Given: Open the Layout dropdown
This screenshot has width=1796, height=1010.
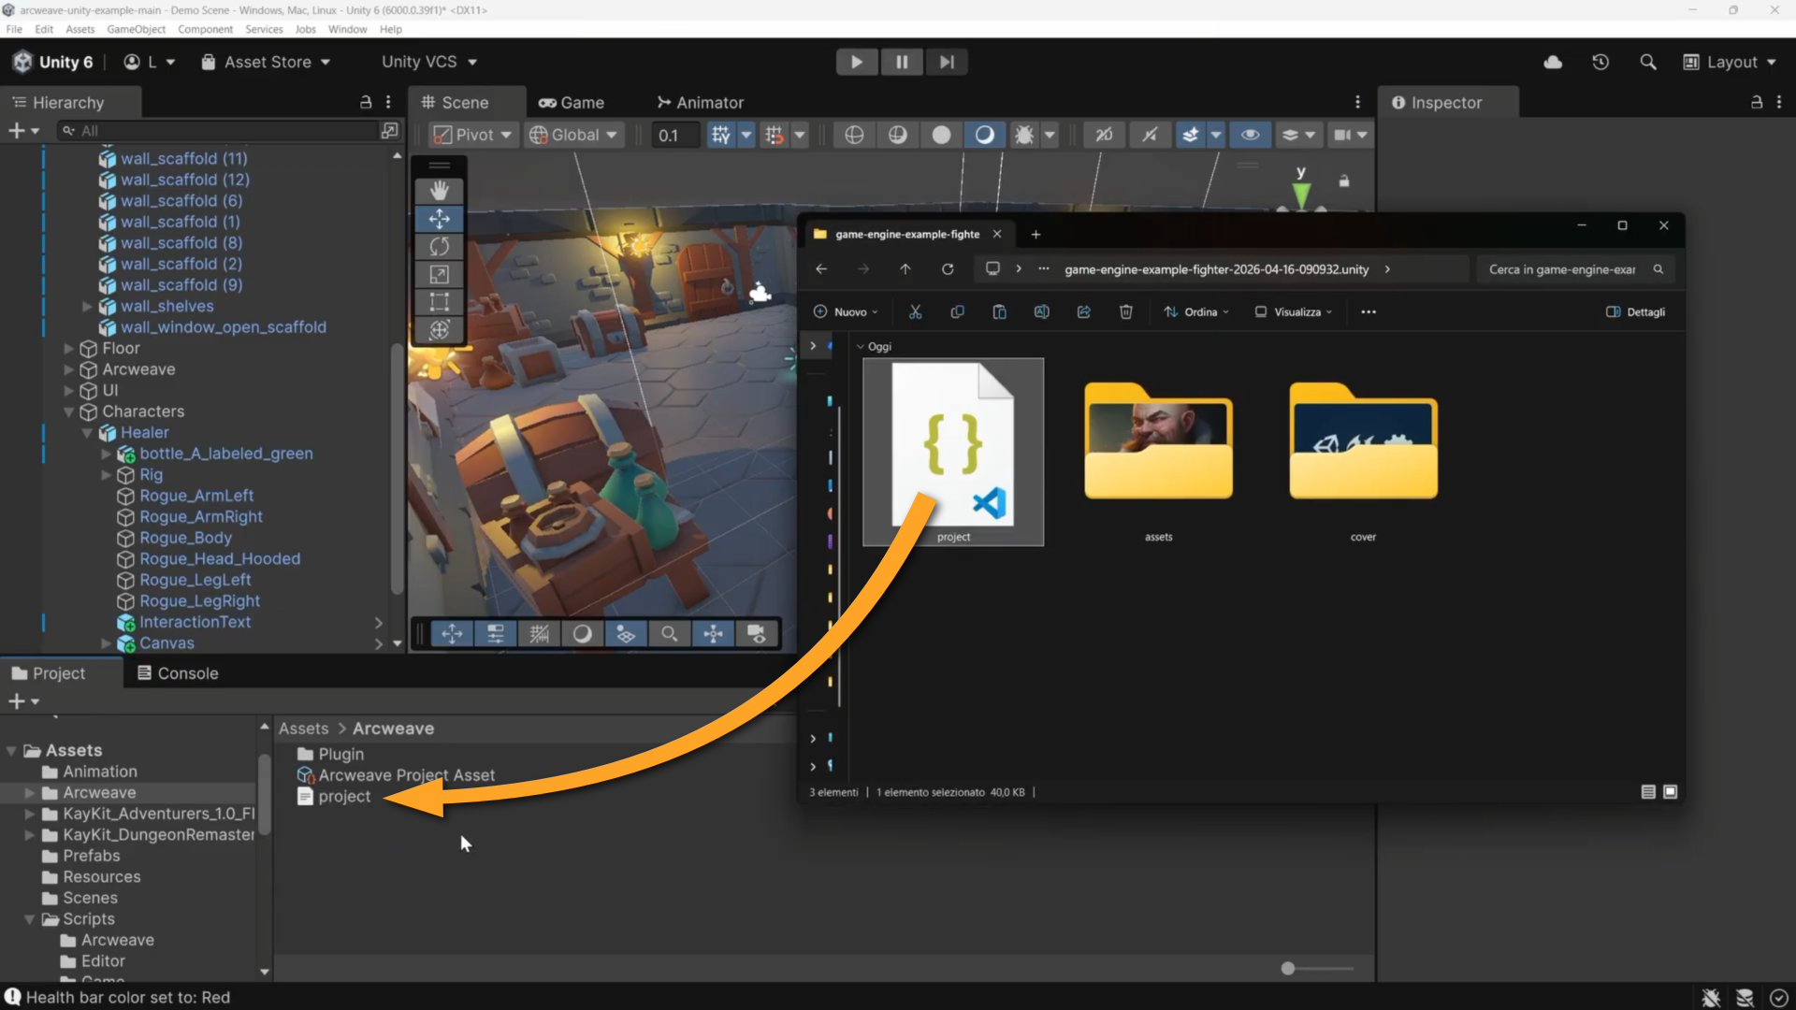Looking at the screenshot, I should (1730, 62).
